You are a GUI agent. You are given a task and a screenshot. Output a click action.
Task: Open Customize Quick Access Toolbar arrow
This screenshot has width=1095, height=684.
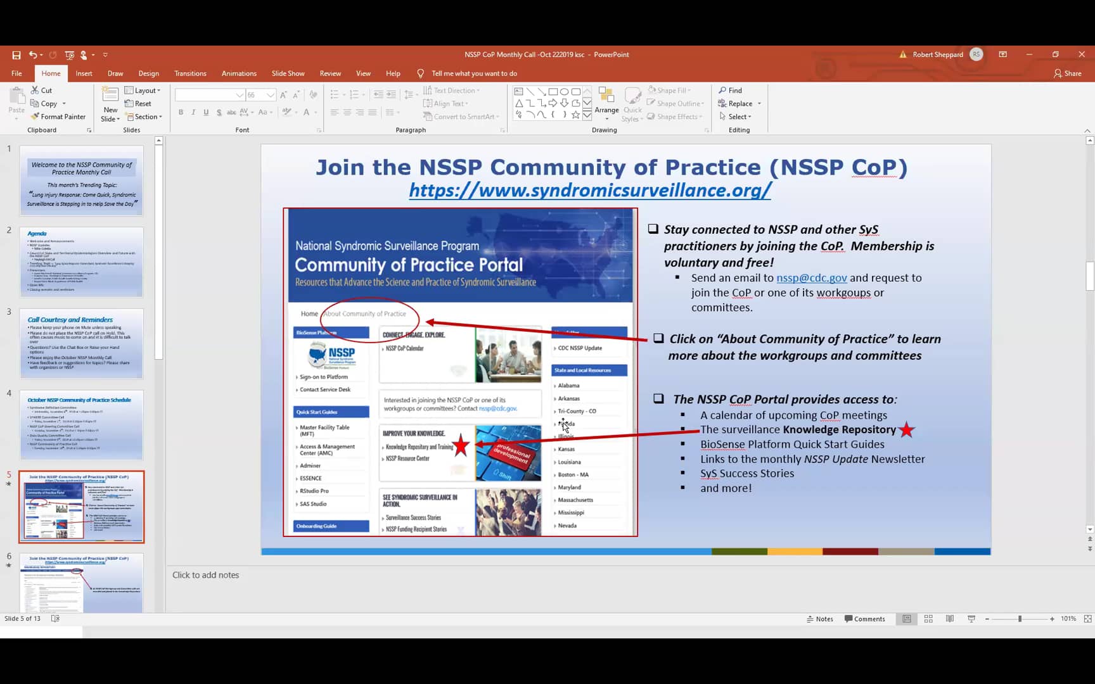[105, 55]
